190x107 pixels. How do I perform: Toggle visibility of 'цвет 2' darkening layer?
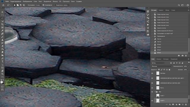(x=152, y=78)
